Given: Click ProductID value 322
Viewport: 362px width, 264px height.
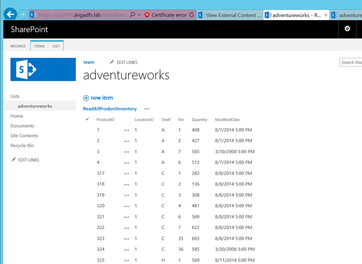Looking at the screenshot, I should coord(100,228).
